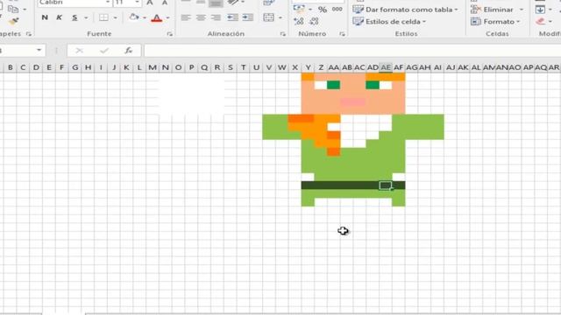Click the pink mouth cell of the figure

(x=352, y=102)
